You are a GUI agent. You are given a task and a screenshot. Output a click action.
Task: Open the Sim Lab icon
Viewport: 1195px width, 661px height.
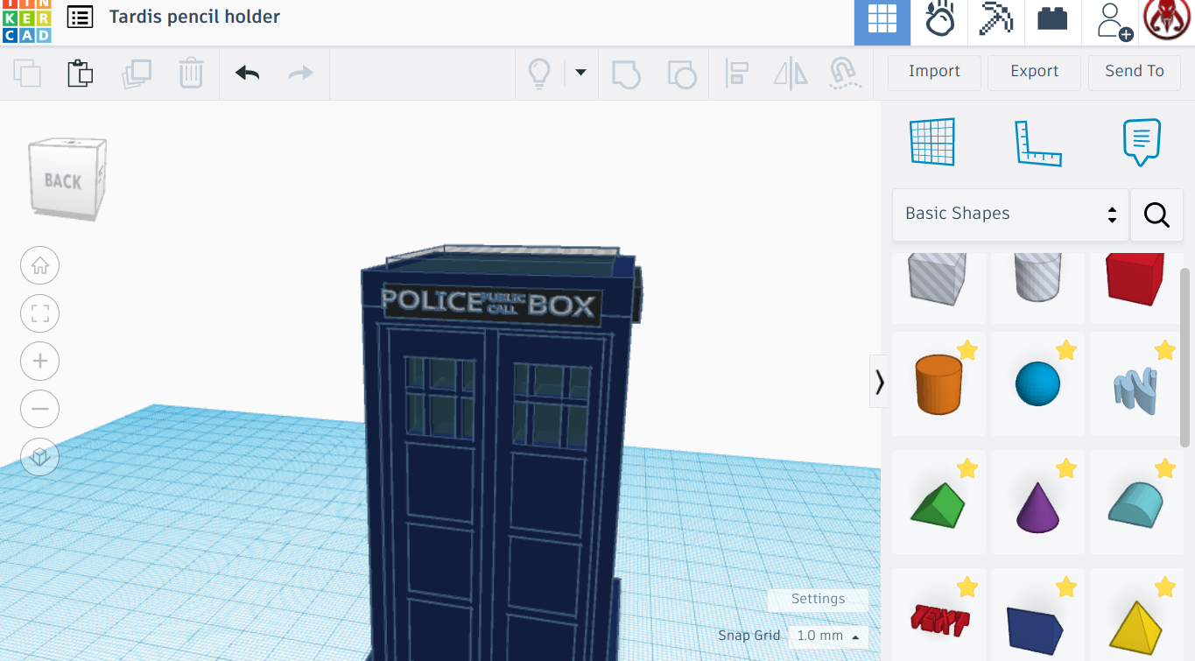(939, 19)
